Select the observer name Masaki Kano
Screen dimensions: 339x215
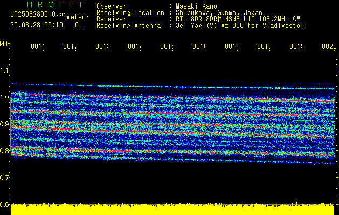click(196, 6)
